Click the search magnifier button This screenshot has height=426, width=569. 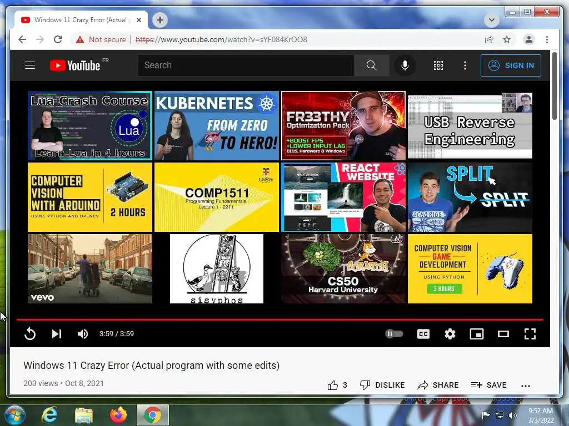371,65
